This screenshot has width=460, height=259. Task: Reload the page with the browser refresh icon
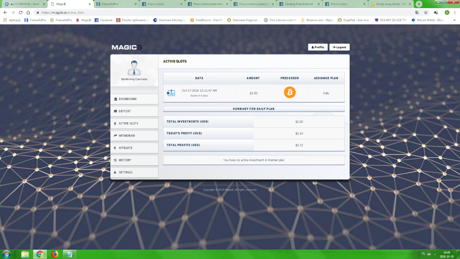point(20,13)
